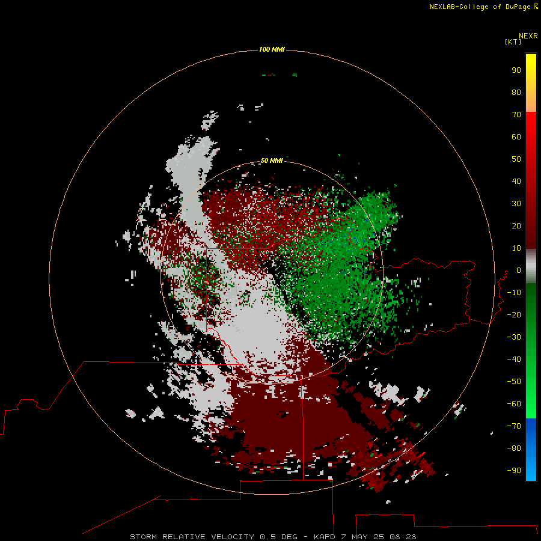The width and height of the screenshot is (541, 541).
Task: Click the -20 knot scale label
Action: (x=514, y=314)
